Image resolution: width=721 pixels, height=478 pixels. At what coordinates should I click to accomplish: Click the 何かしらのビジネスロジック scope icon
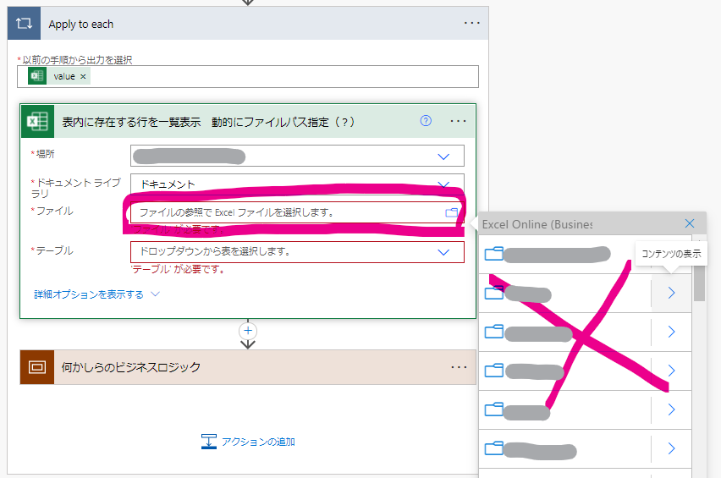point(37,367)
